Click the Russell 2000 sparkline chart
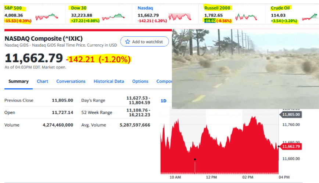Screen dimensions: 319x183 pos(246,17)
